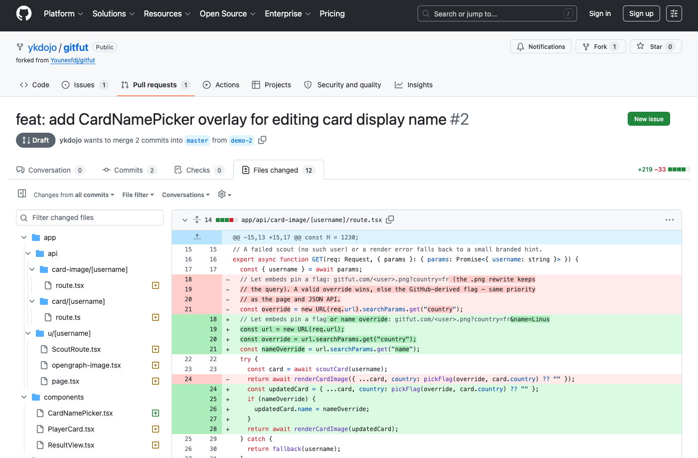
Task: Open the Conversations dropdown
Action: click(x=186, y=195)
